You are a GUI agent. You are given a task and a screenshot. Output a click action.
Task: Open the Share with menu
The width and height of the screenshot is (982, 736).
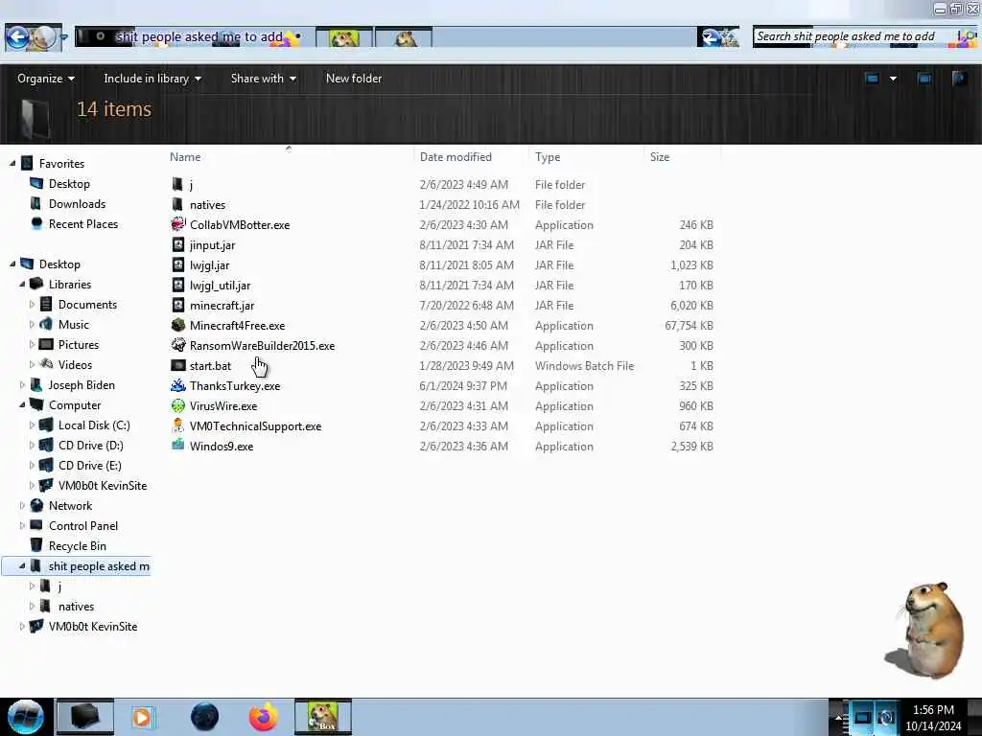click(263, 79)
